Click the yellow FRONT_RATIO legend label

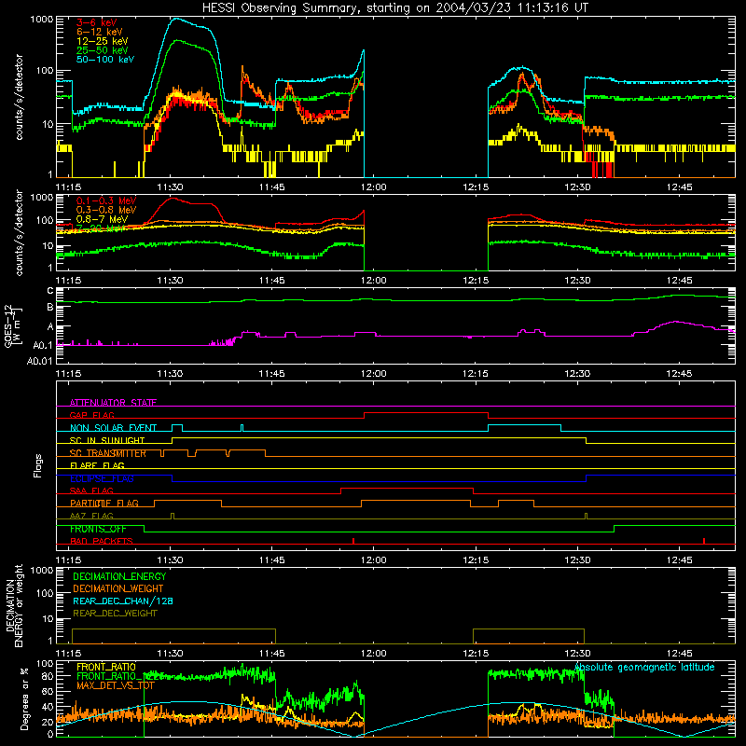coord(106,667)
